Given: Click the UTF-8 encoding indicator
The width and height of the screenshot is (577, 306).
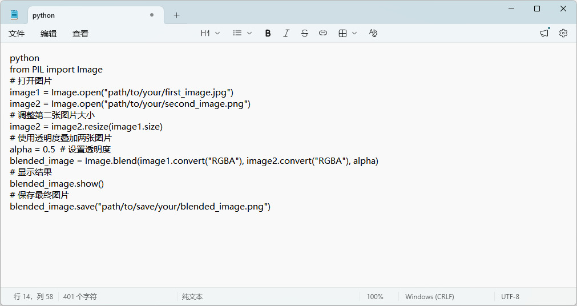Looking at the screenshot, I should pyautogui.click(x=510, y=297).
